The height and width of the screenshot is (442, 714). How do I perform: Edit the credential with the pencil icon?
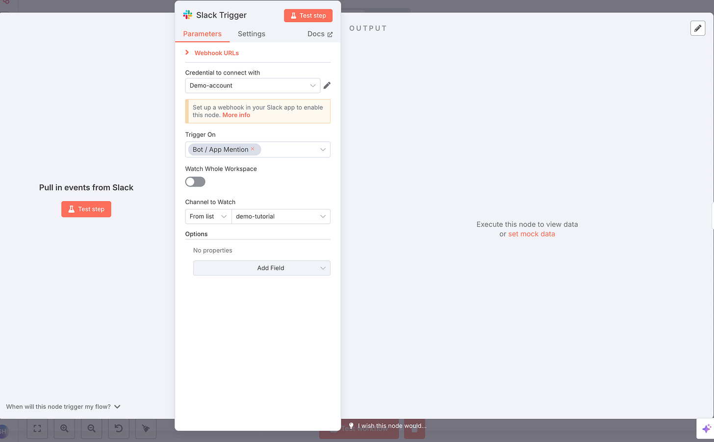pos(327,85)
